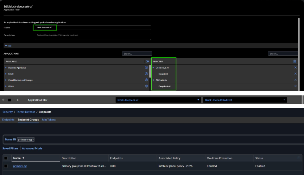The height and width of the screenshot is (175, 304).
Task: Remove AI Chatbots from selected
Action: coord(295,80)
